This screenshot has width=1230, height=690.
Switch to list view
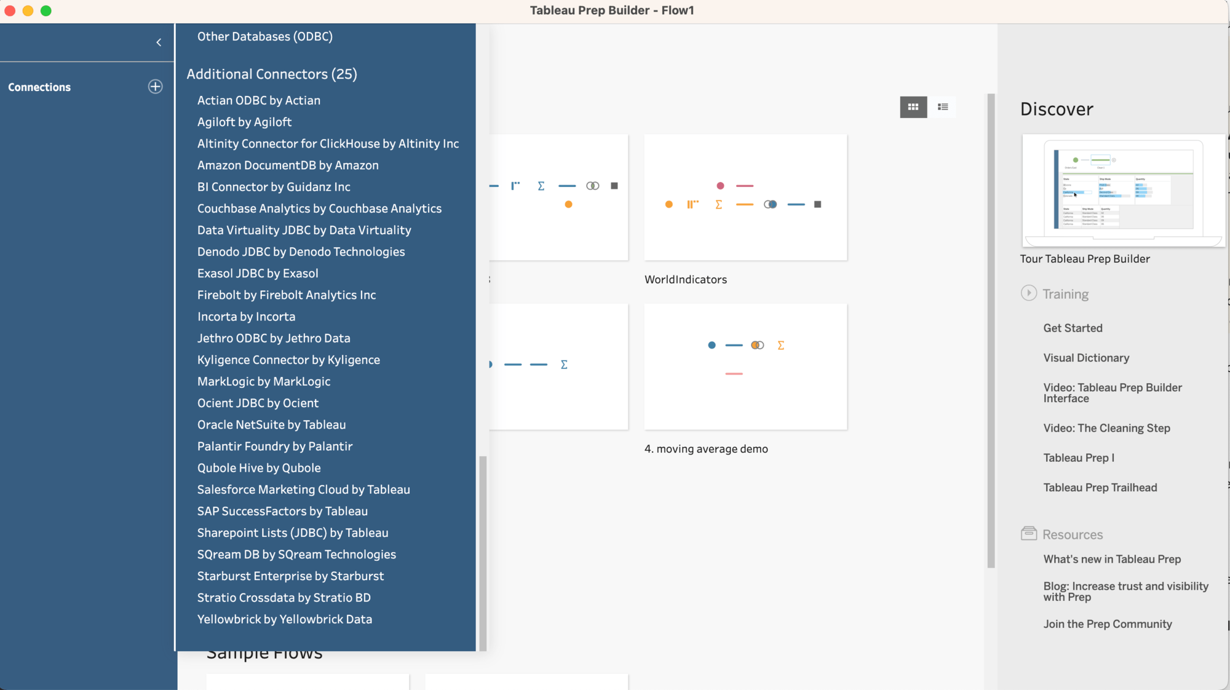[x=943, y=107]
